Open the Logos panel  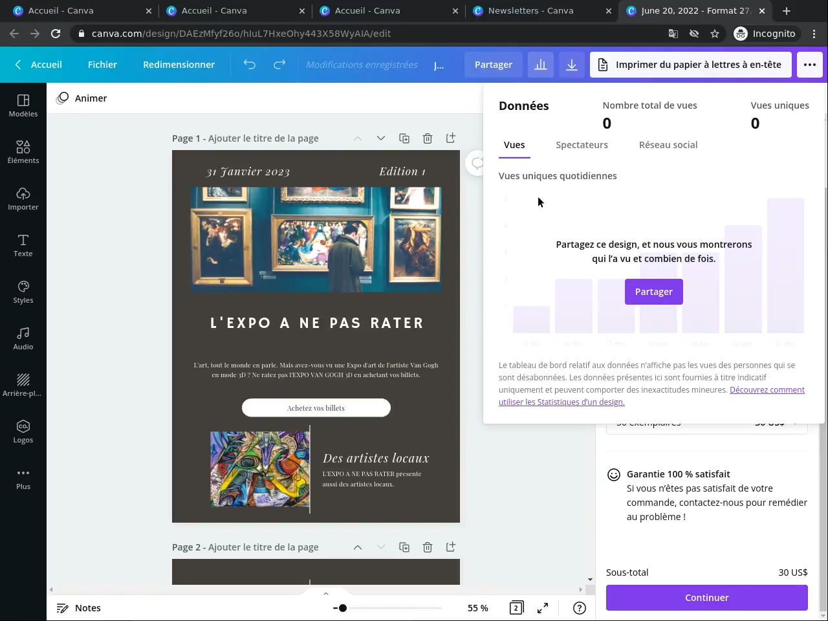[23, 431]
